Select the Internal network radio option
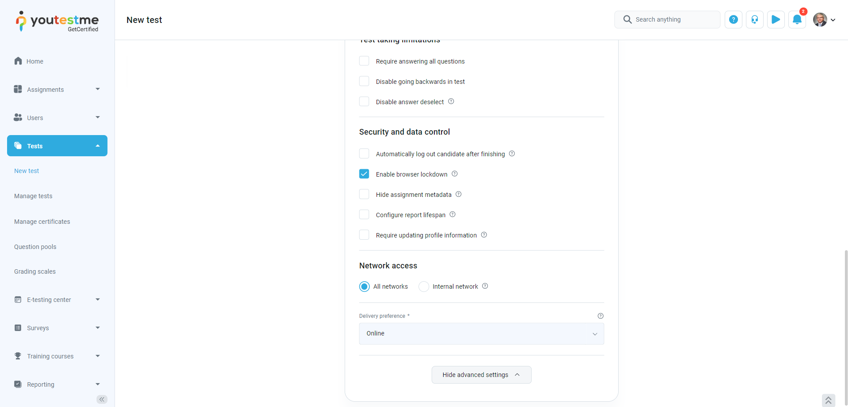848x407 pixels. coord(424,286)
